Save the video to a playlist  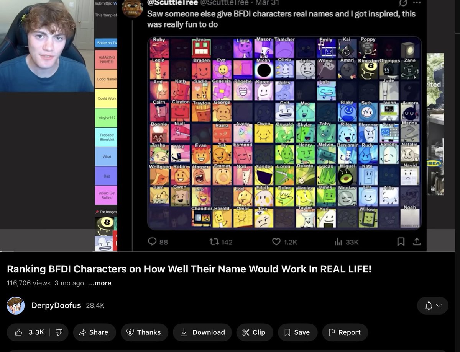(x=297, y=332)
